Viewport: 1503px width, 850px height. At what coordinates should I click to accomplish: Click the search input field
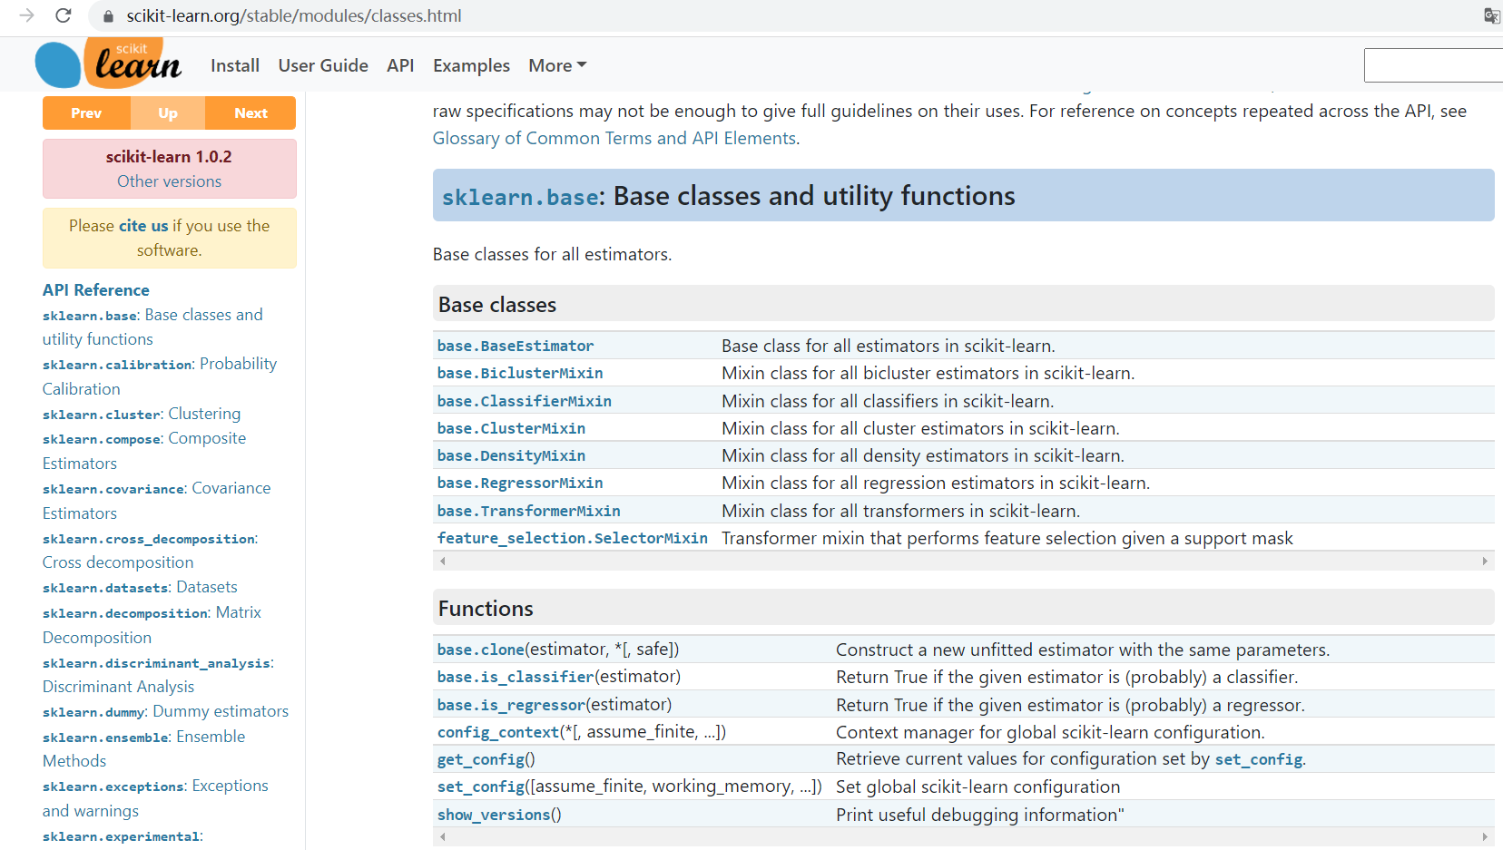[x=1433, y=65]
